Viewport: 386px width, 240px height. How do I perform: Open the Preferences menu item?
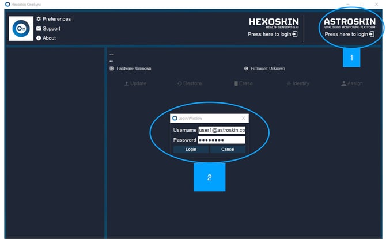[x=56, y=19]
